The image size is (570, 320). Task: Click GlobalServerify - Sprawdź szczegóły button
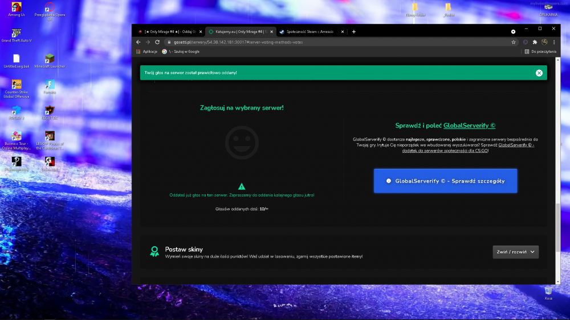445,181
